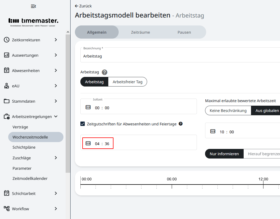Click the Schichtarbeit calendar-check icon
The image size is (280, 219).
(7, 193)
